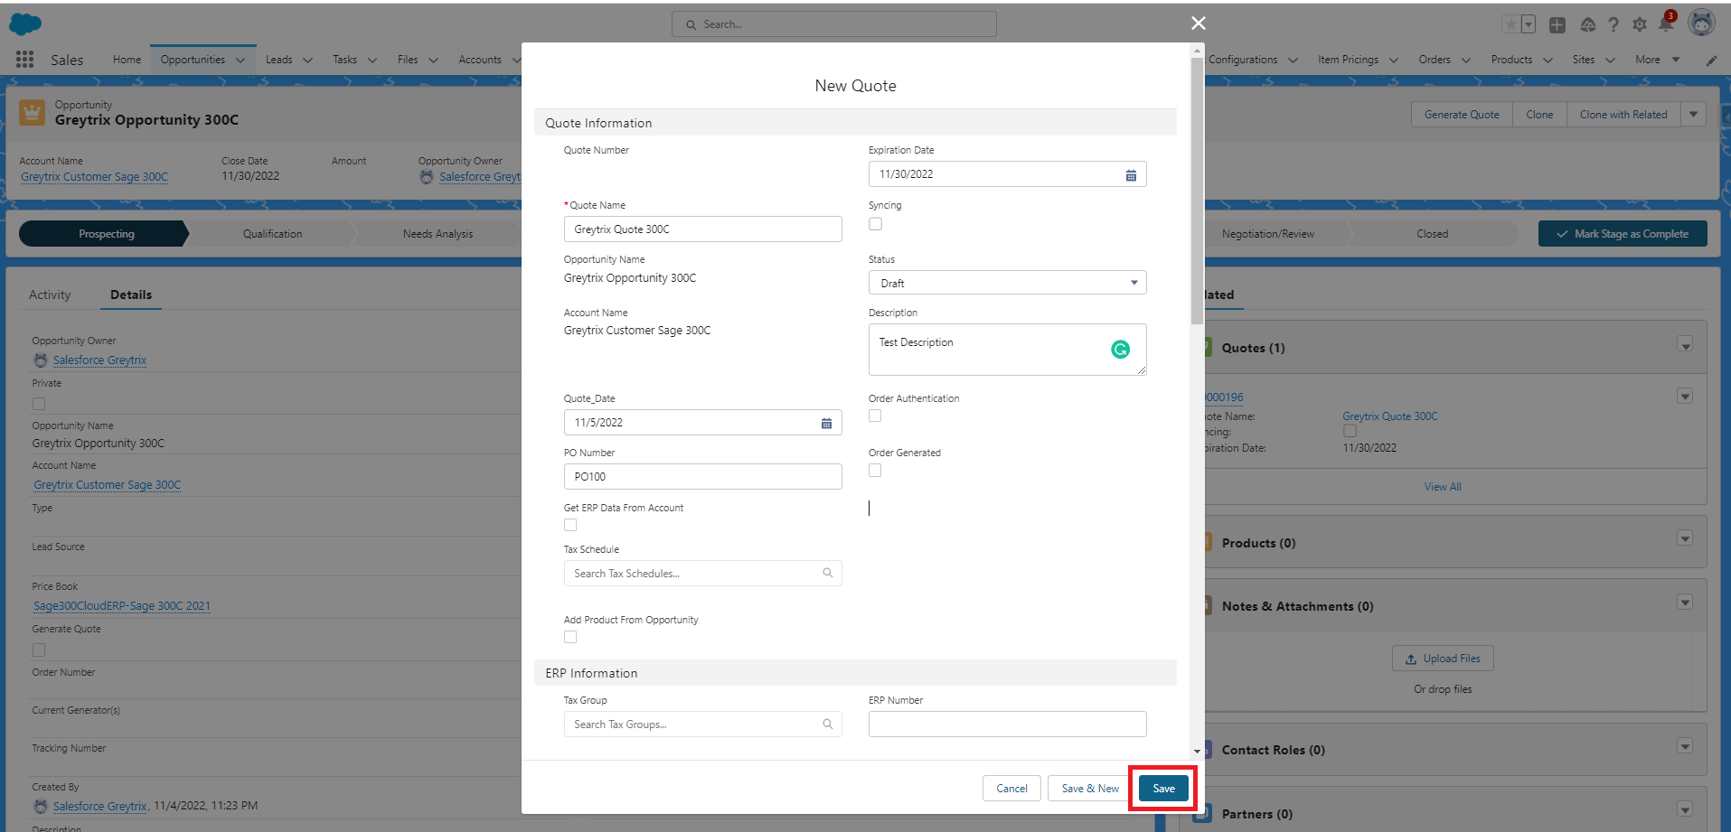Screen dimensions: 1731x832
Task: Open the Quotes related list action menu
Action: click(x=1685, y=345)
